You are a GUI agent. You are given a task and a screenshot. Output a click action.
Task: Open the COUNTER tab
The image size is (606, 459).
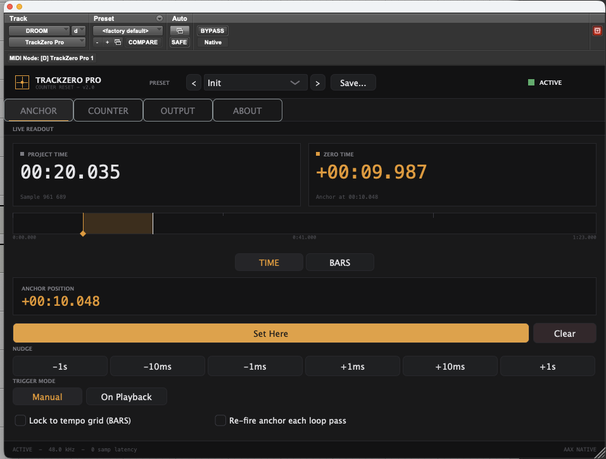point(108,111)
